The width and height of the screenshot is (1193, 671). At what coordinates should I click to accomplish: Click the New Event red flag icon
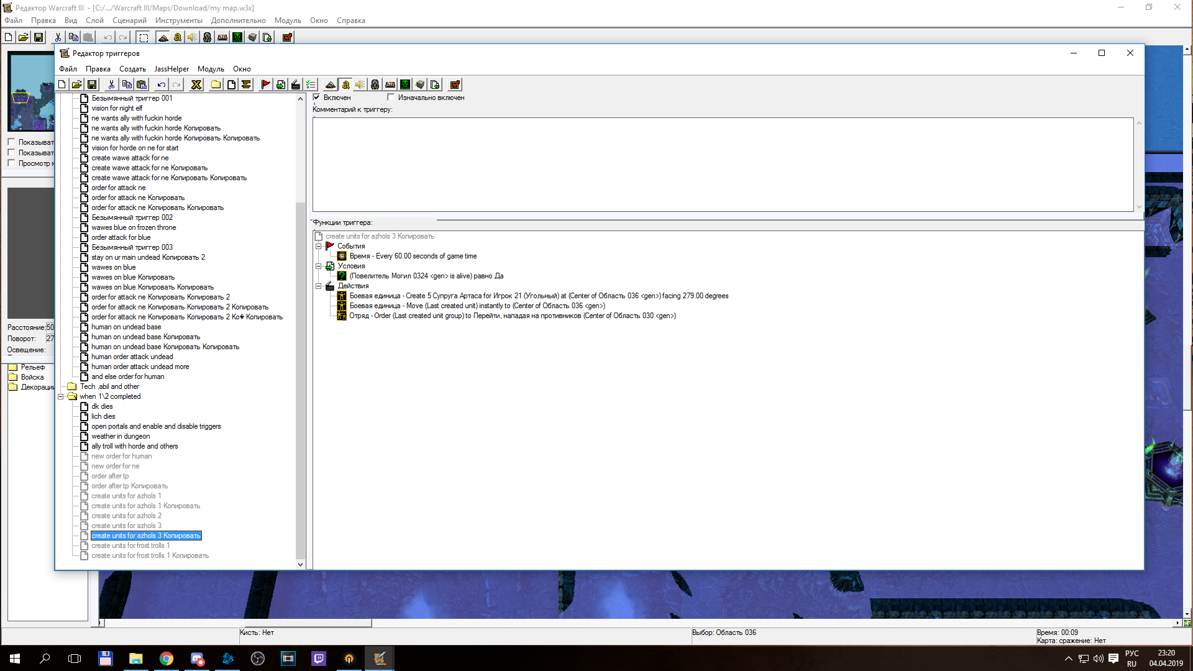click(265, 84)
